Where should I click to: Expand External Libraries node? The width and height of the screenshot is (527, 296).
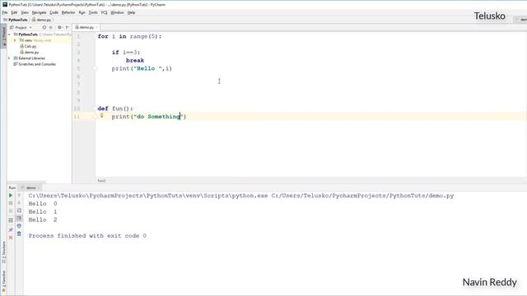coord(9,58)
